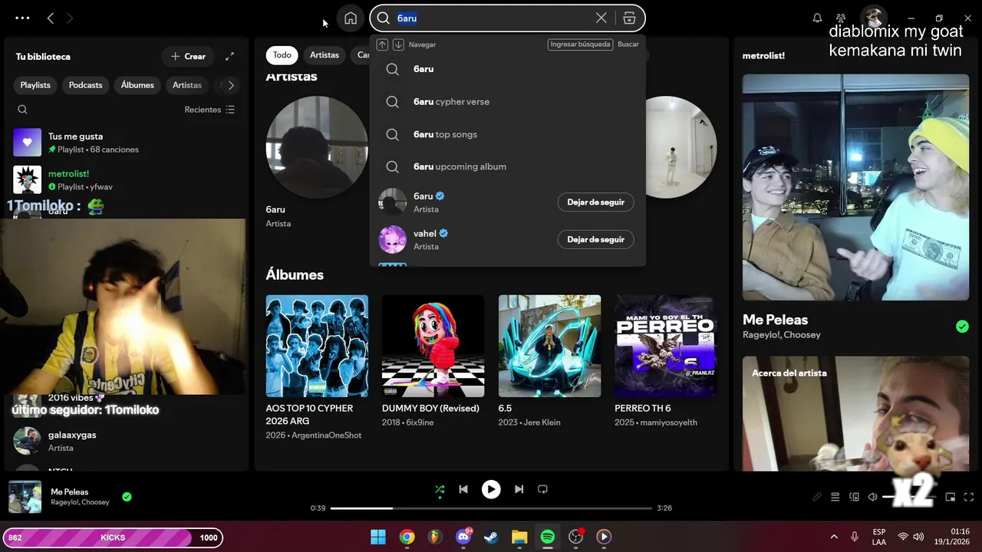This screenshot has width=982, height=552.
Task: Mute with the volume speaker icon
Action: tap(872, 497)
